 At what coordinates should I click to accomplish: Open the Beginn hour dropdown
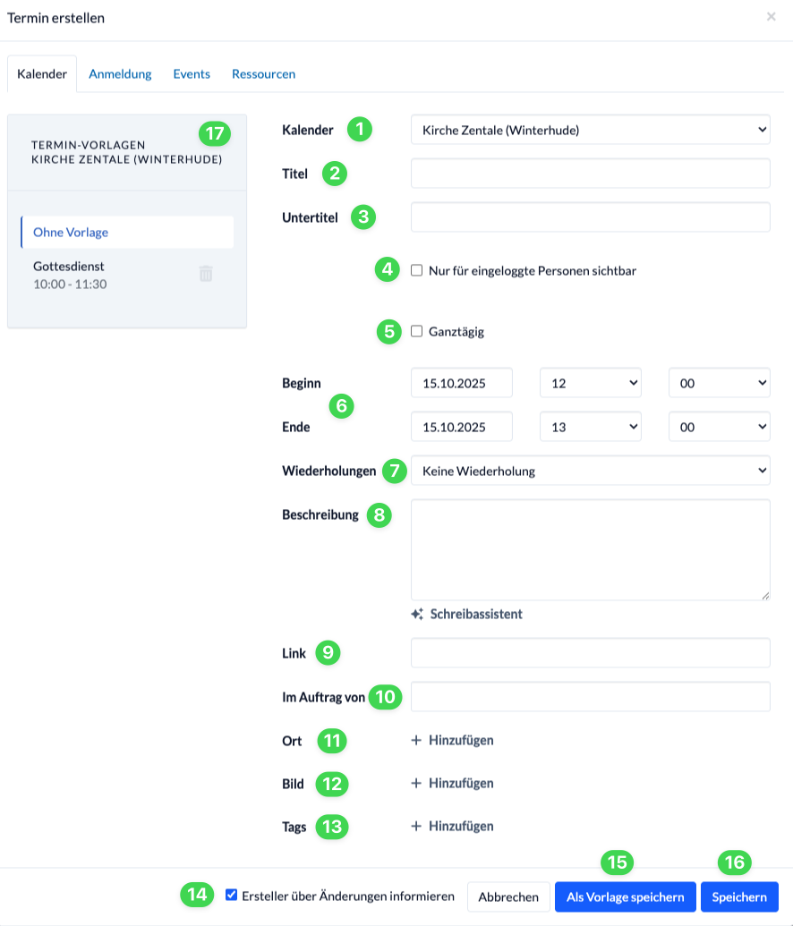tap(591, 383)
